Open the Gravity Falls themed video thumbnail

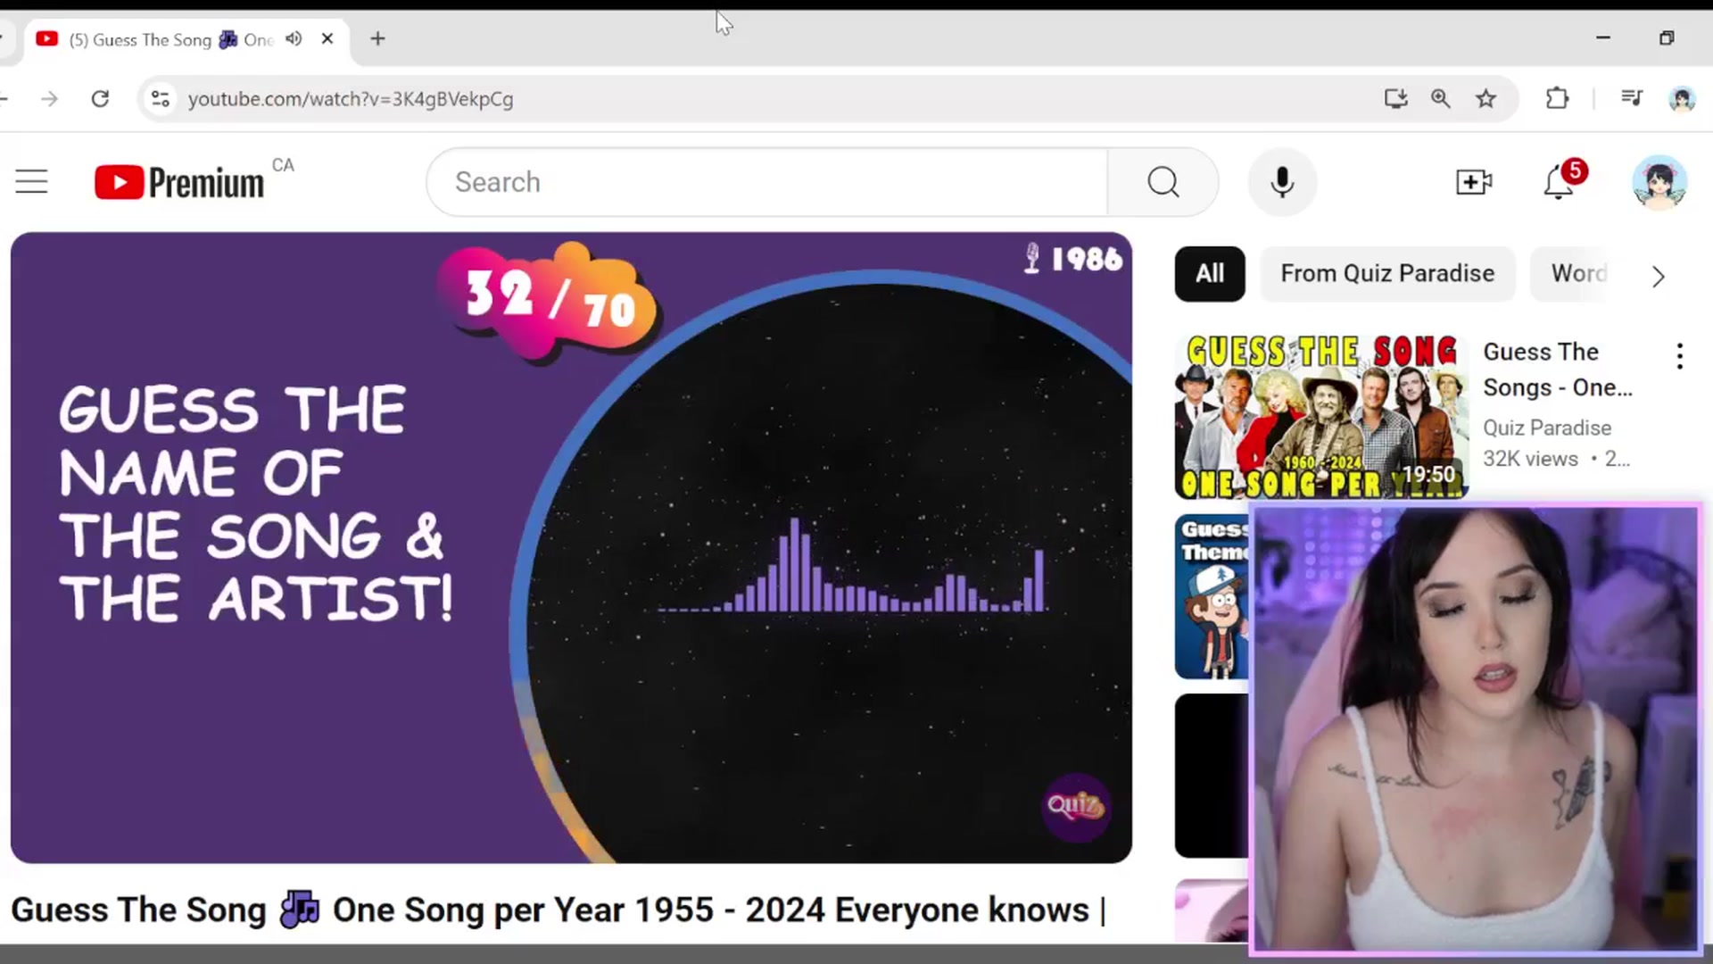tap(1212, 596)
